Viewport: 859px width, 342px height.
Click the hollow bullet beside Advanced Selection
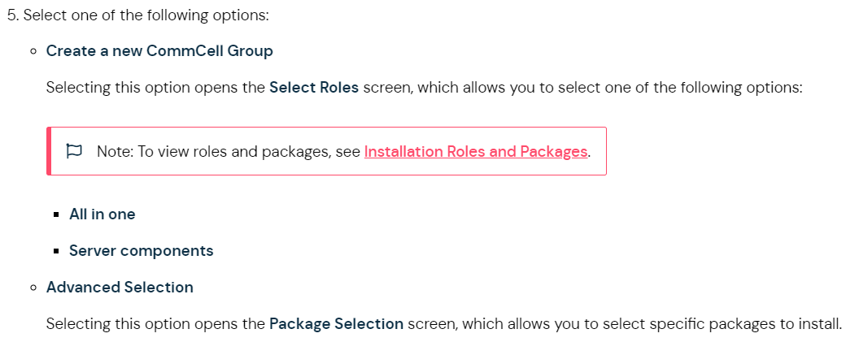pos(34,288)
